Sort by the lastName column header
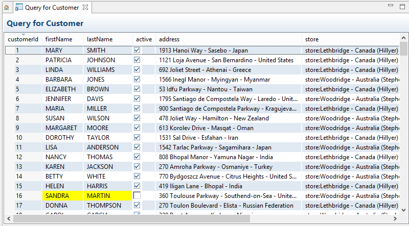The width and height of the screenshot is (409, 226). point(100,39)
